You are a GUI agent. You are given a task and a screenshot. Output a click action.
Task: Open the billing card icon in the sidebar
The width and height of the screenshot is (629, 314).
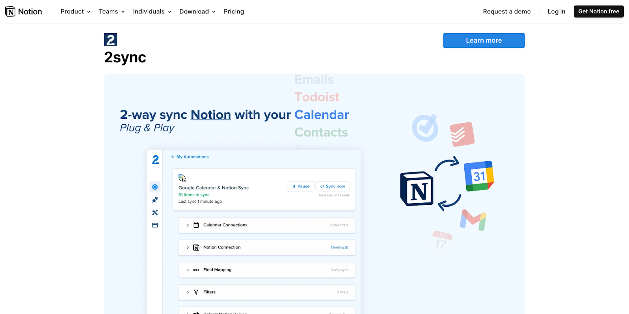point(155,225)
